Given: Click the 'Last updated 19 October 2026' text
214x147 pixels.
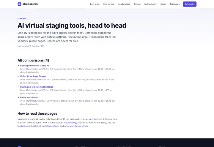Looking at the screenshot, I should point(31,46).
